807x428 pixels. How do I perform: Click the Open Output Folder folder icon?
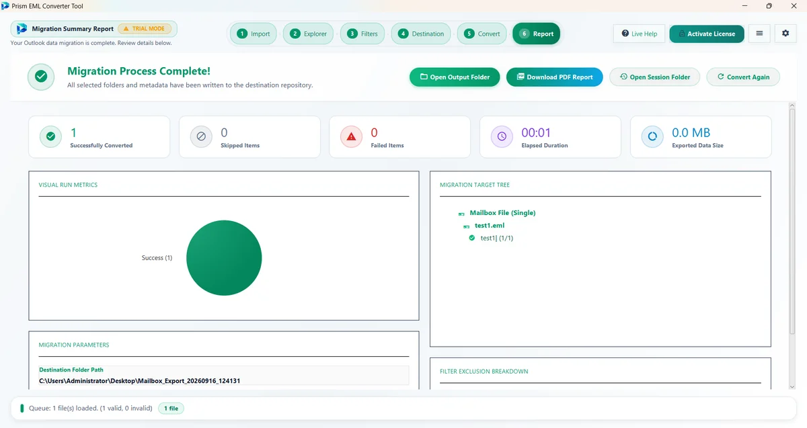coord(424,77)
